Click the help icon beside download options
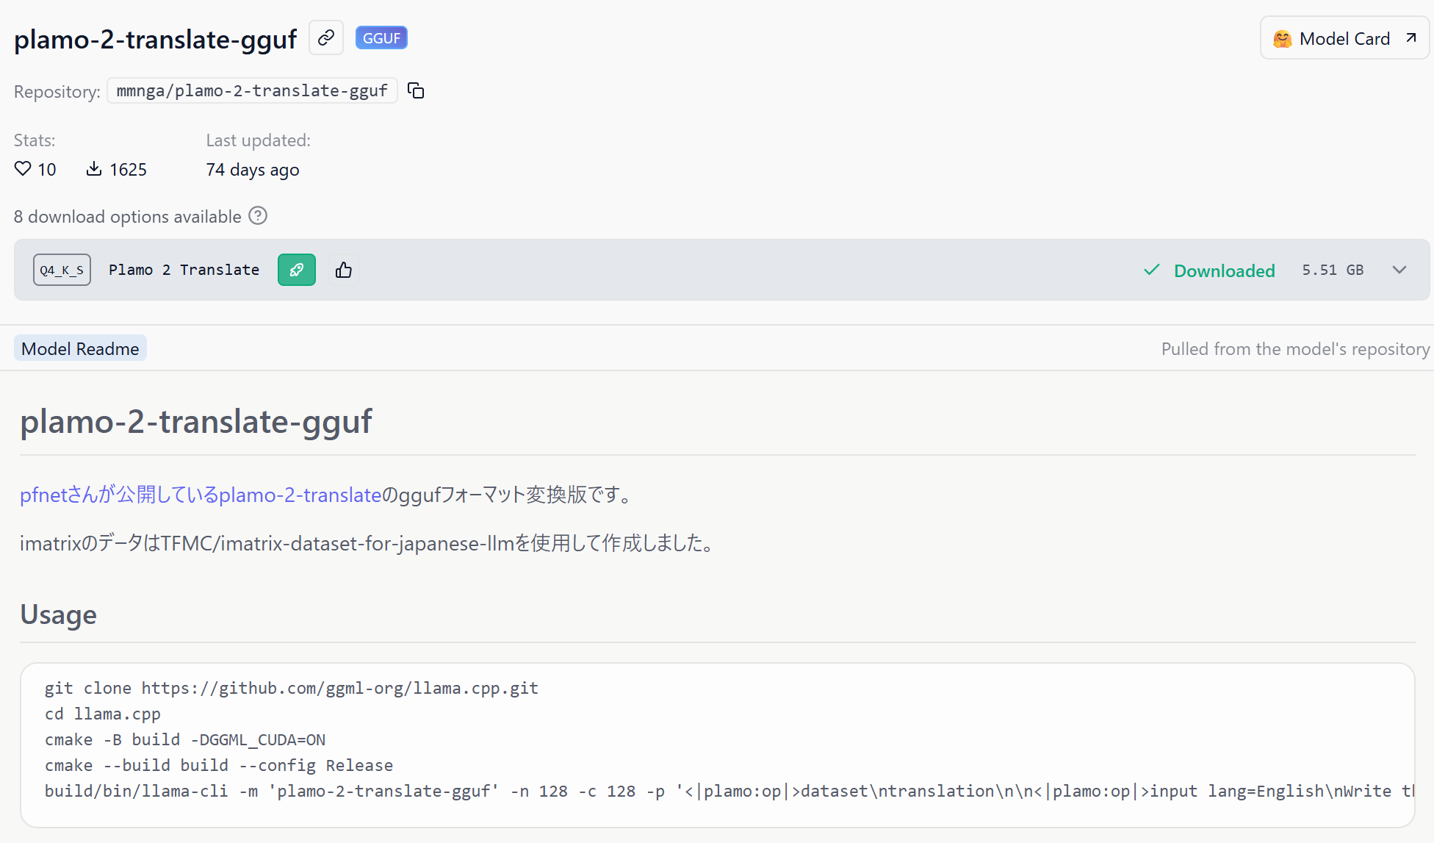This screenshot has height=843, width=1434. 258,216
